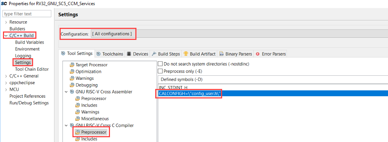Screen dimensions: 388x142
Task: Select Includes under Cross Assembler
Action: [89, 105]
